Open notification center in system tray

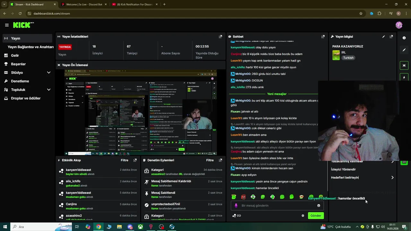pyautogui.click(x=405, y=227)
